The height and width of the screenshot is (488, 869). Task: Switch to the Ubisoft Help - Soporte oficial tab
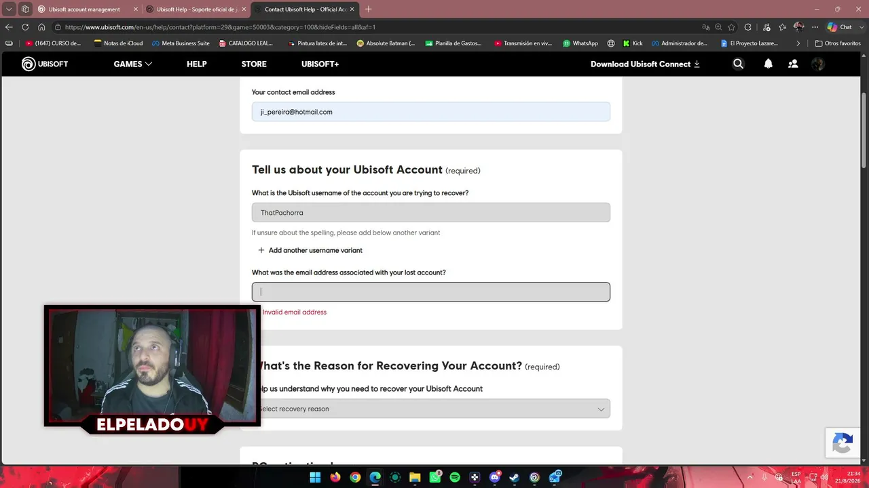click(196, 9)
